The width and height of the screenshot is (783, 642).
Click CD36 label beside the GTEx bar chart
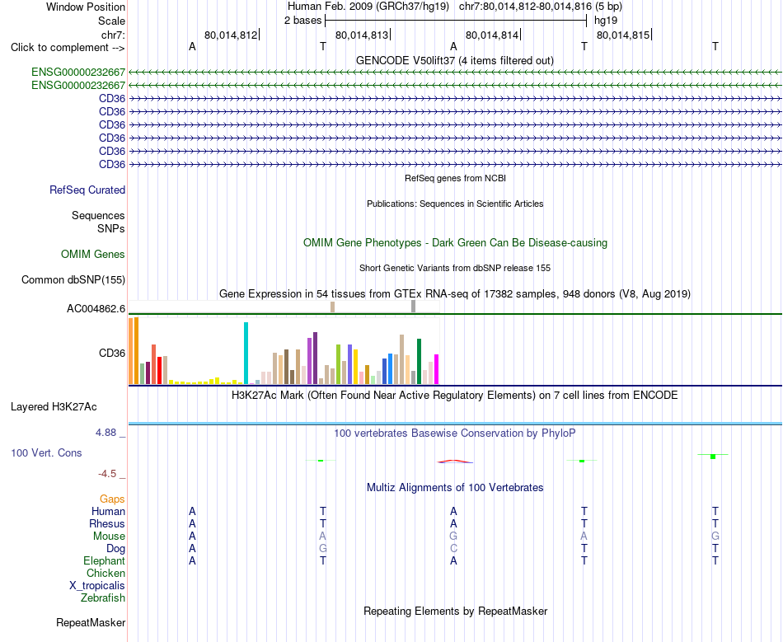112,353
